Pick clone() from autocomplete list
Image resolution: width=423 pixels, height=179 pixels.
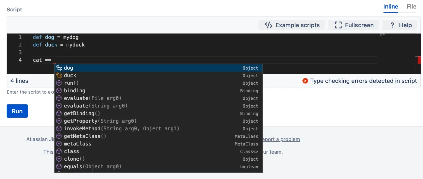(x=158, y=159)
